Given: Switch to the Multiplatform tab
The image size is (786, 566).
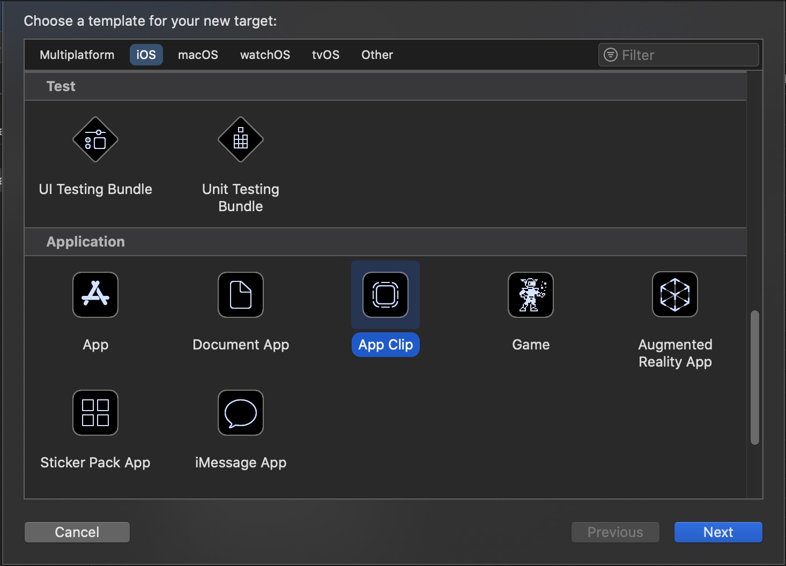Looking at the screenshot, I should point(77,55).
